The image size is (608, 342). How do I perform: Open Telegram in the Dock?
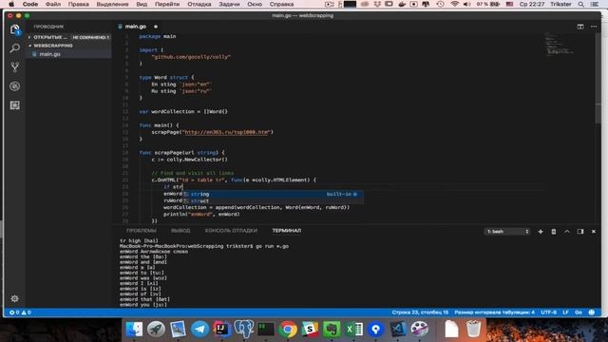click(200, 330)
